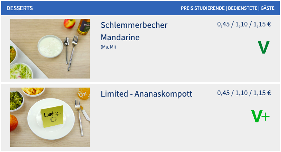Click staff price 1,10 for Ananaskompott

point(242,93)
